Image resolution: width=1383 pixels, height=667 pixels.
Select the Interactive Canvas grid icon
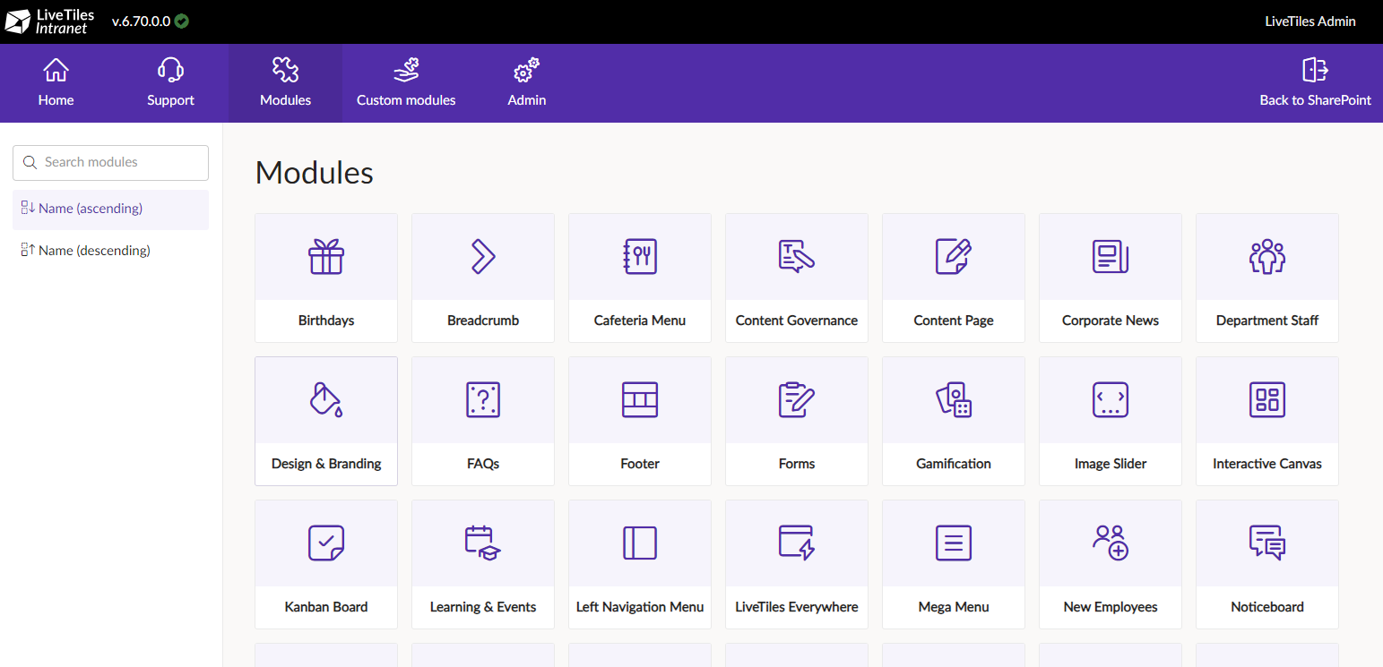point(1267,400)
